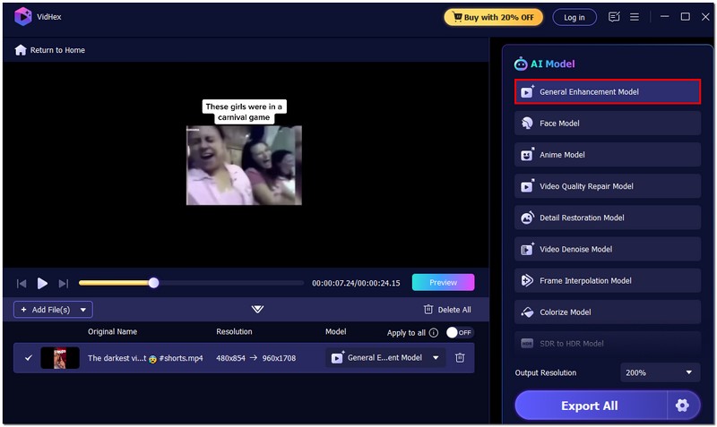Skip to the next frame icon

(63, 283)
